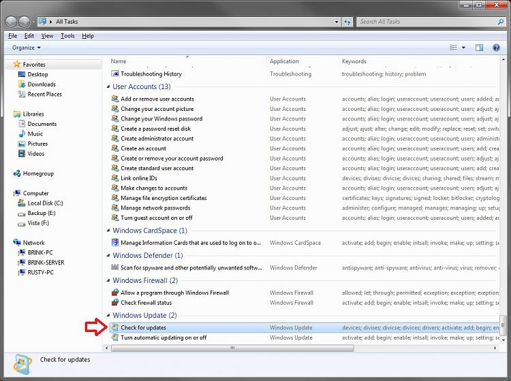Click icon beside Turn automatic updating on or off

point(114,337)
